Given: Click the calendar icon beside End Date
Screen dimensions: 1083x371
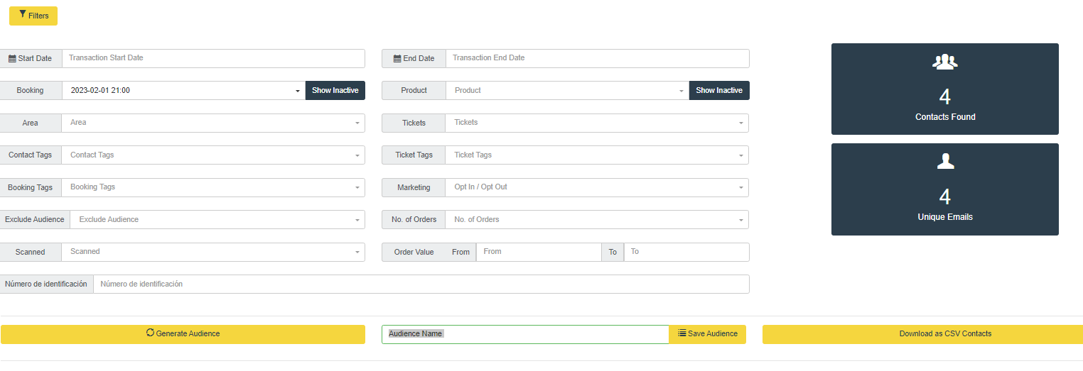Looking at the screenshot, I should [397, 58].
